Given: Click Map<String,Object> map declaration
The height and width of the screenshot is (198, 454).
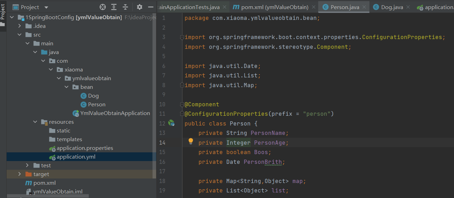Looking at the screenshot, I should (x=252, y=181).
